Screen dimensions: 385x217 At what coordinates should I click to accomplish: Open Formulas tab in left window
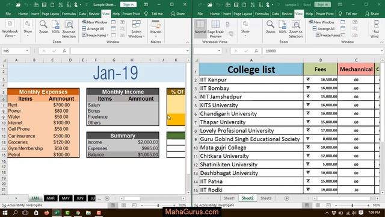tap(69, 14)
